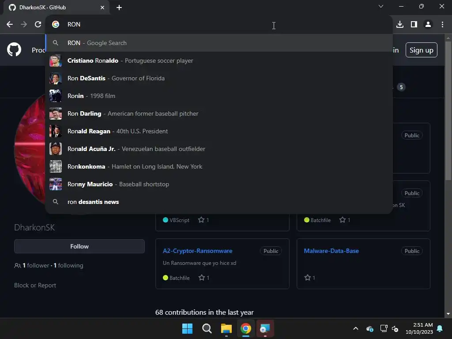Click the address bar containing RON
The height and width of the screenshot is (339, 452).
219,25
